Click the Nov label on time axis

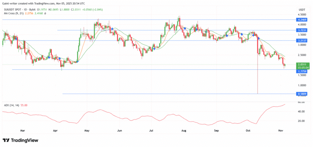coord(281,131)
